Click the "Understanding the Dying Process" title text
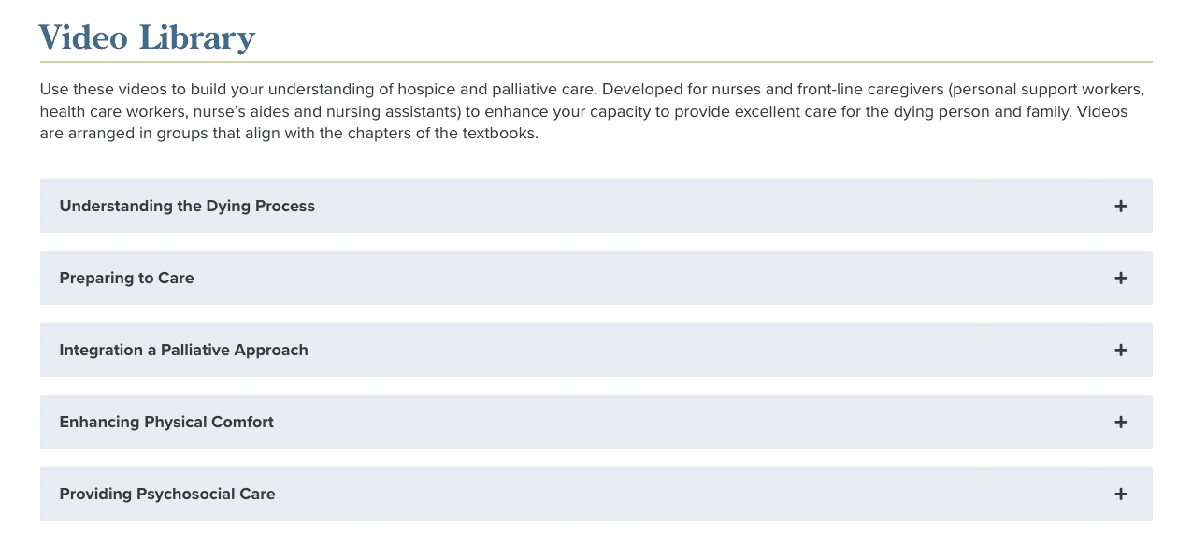This screenshot has height=560, width=1192. tap(187, 207)
